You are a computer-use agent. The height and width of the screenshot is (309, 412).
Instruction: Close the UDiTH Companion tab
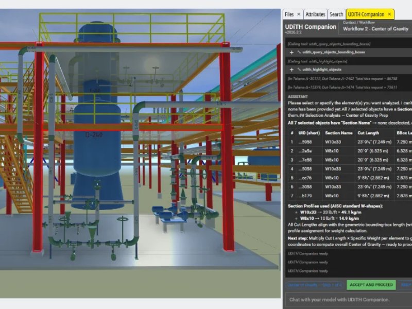[x=389, y=14]
